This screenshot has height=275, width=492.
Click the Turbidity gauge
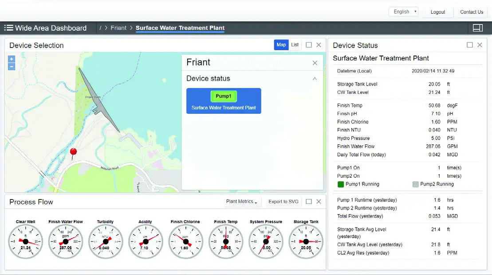(106, 242)
